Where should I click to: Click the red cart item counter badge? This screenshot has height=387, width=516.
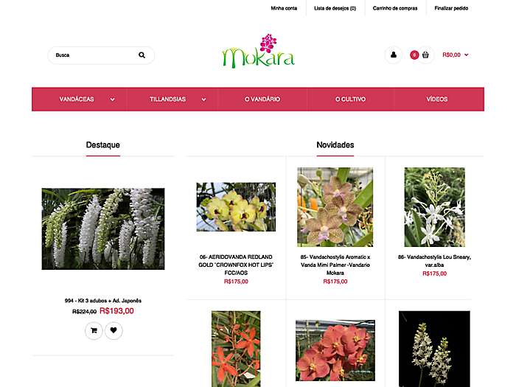pos(414,55)
